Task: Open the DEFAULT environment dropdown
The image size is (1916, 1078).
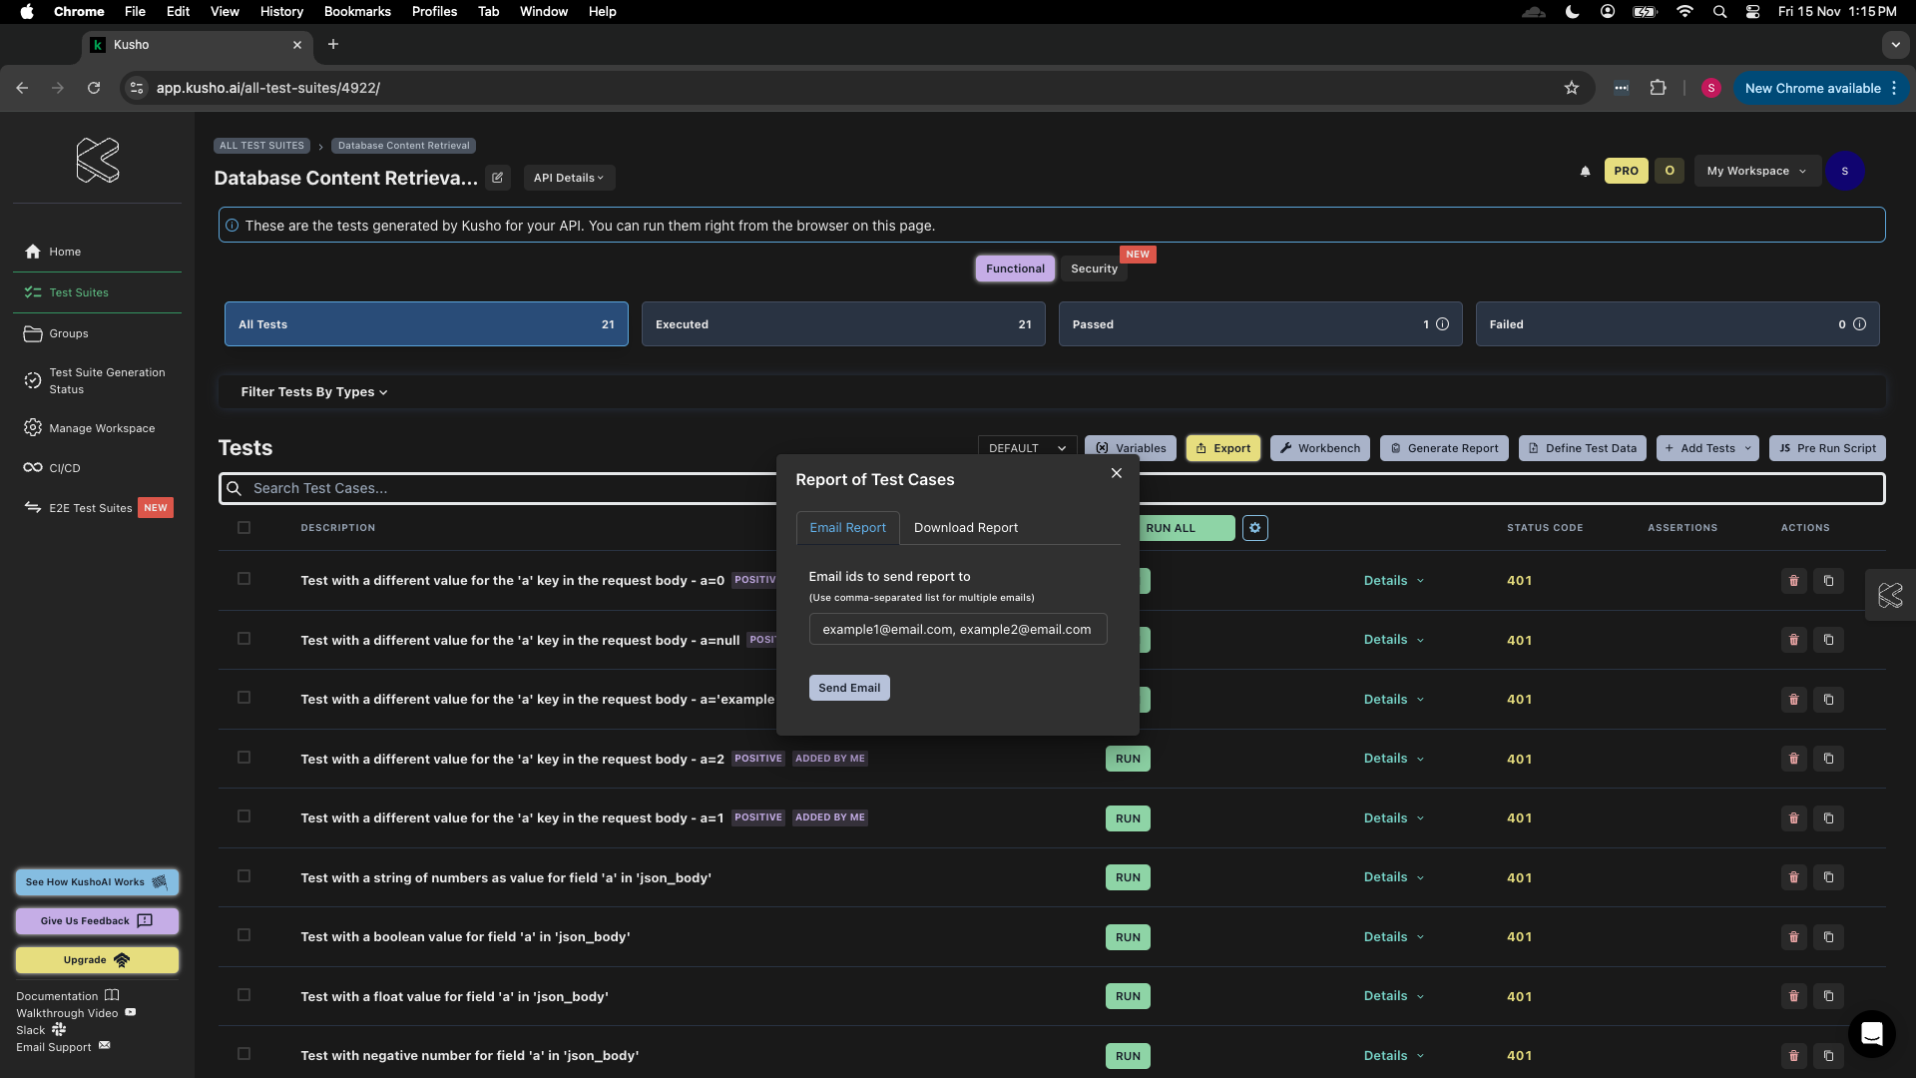Action: [x=1027, y=448]
